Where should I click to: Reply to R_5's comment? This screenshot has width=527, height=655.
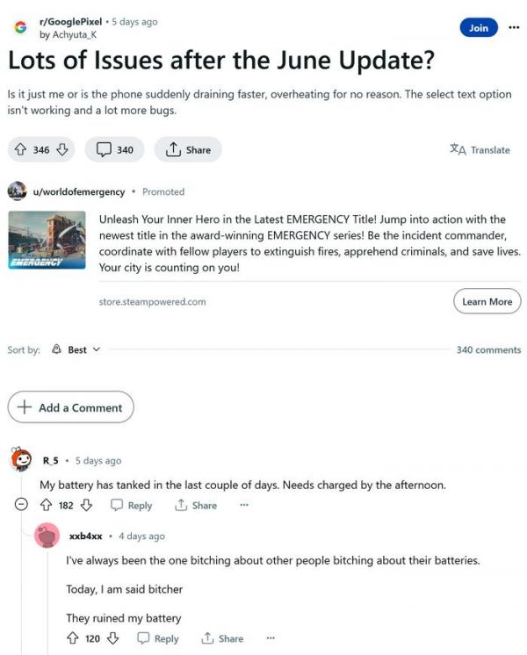pyautogui.click(x=131, y=505)
